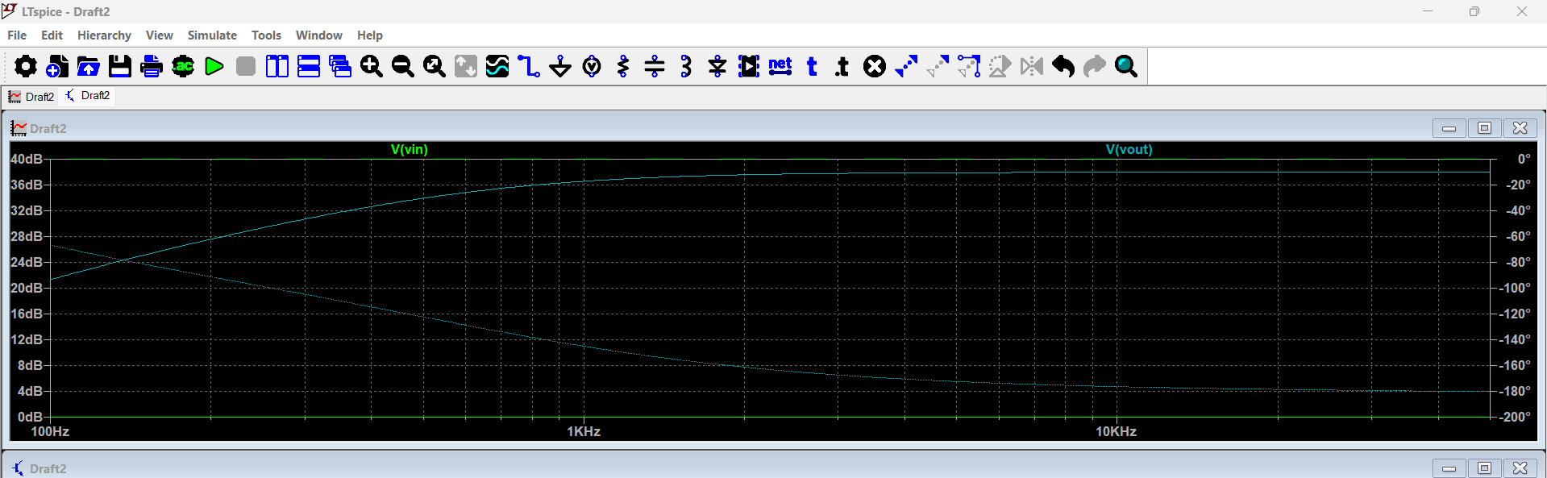The image size is (1547, 478).
Task: Select the duplicate tool
Action: [906, 66]
